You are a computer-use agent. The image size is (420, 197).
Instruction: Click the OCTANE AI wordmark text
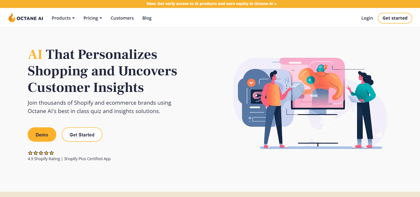(30, 18)
